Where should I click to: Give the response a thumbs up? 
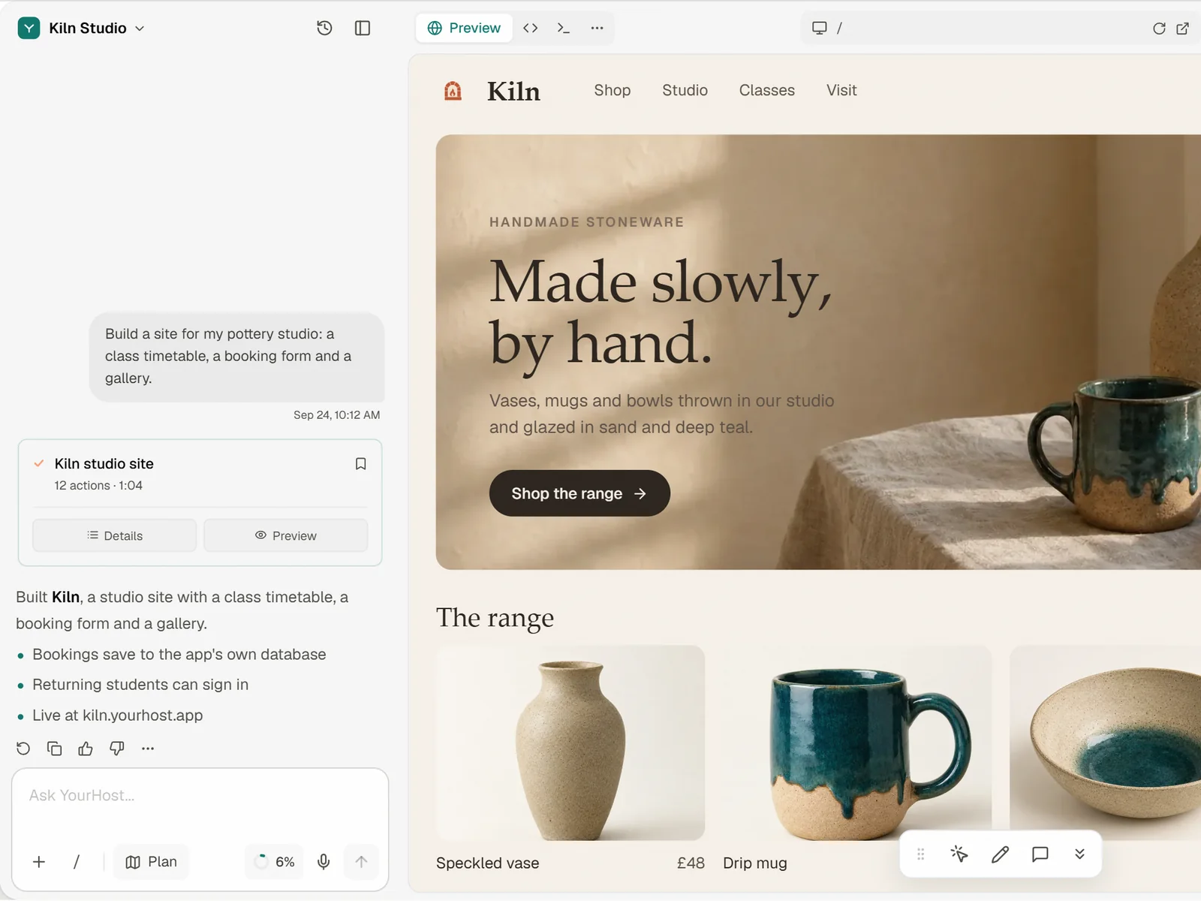86,749
